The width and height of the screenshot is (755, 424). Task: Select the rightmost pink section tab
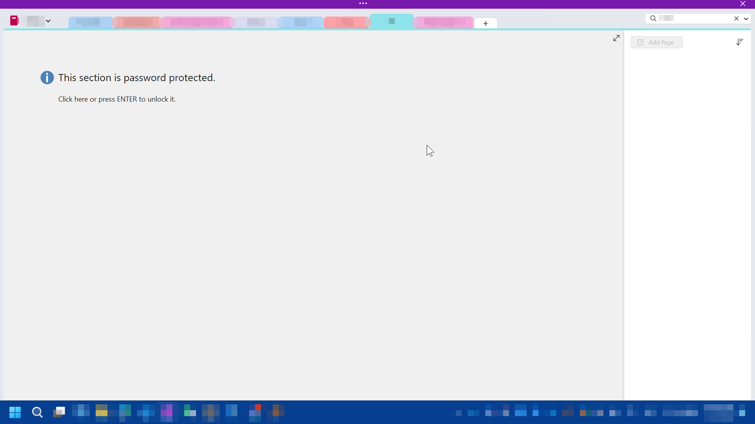(x=443, y=22)
